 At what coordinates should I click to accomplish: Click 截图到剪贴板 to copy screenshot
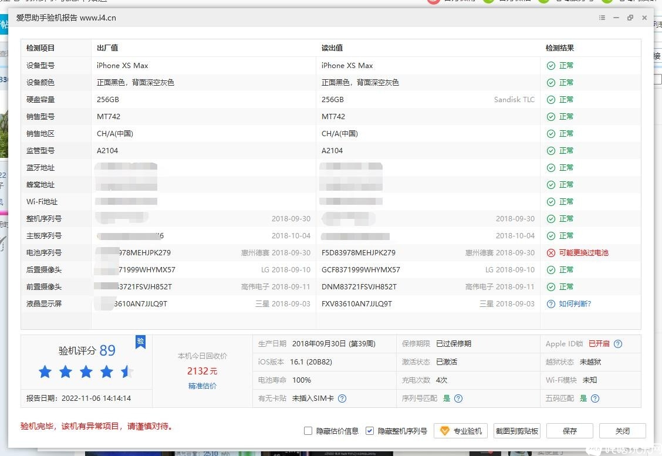coord(517,431)
